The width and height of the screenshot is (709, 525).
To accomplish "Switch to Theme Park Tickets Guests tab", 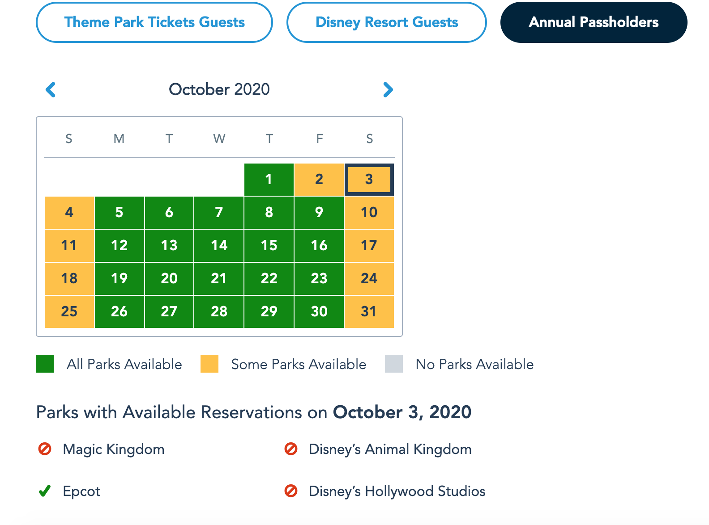I will [154, 22].
